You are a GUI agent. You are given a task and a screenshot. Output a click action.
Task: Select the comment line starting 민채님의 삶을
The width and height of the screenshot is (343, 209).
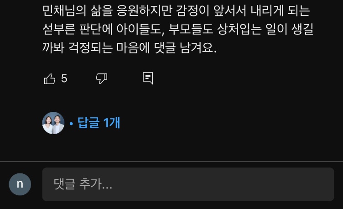click(176, 10)
